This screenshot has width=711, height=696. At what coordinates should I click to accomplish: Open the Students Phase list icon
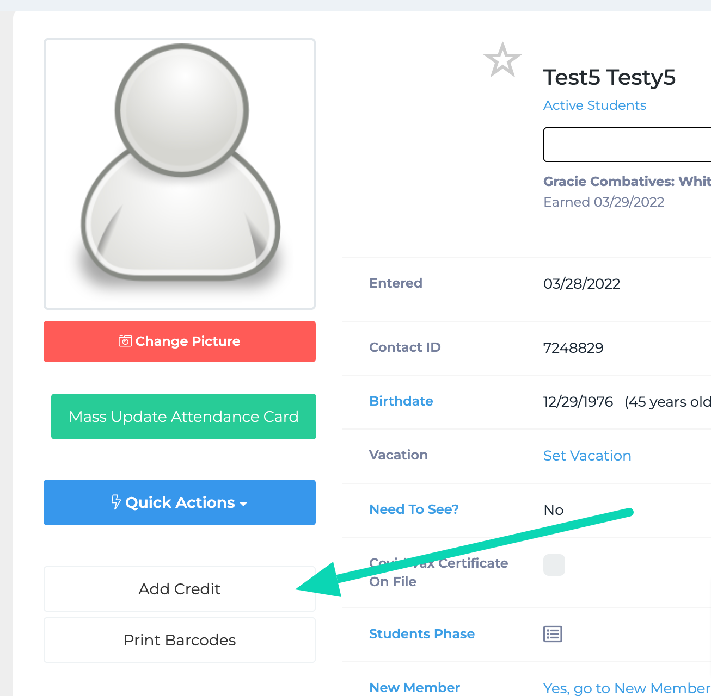pos(552,634)
